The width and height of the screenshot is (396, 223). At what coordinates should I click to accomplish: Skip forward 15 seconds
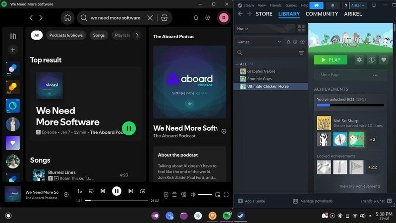coord(142,191)
